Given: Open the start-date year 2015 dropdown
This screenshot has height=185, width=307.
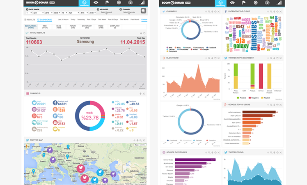Looking at the screenshot, I should click(48, 13).
